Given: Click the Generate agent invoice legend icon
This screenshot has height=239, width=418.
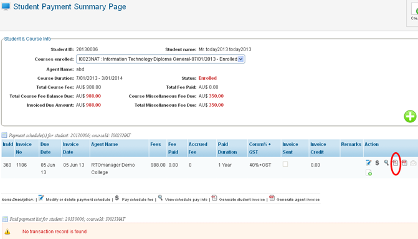Looking at the screenshot, I should pyautogui.click(x=272, y=198).
